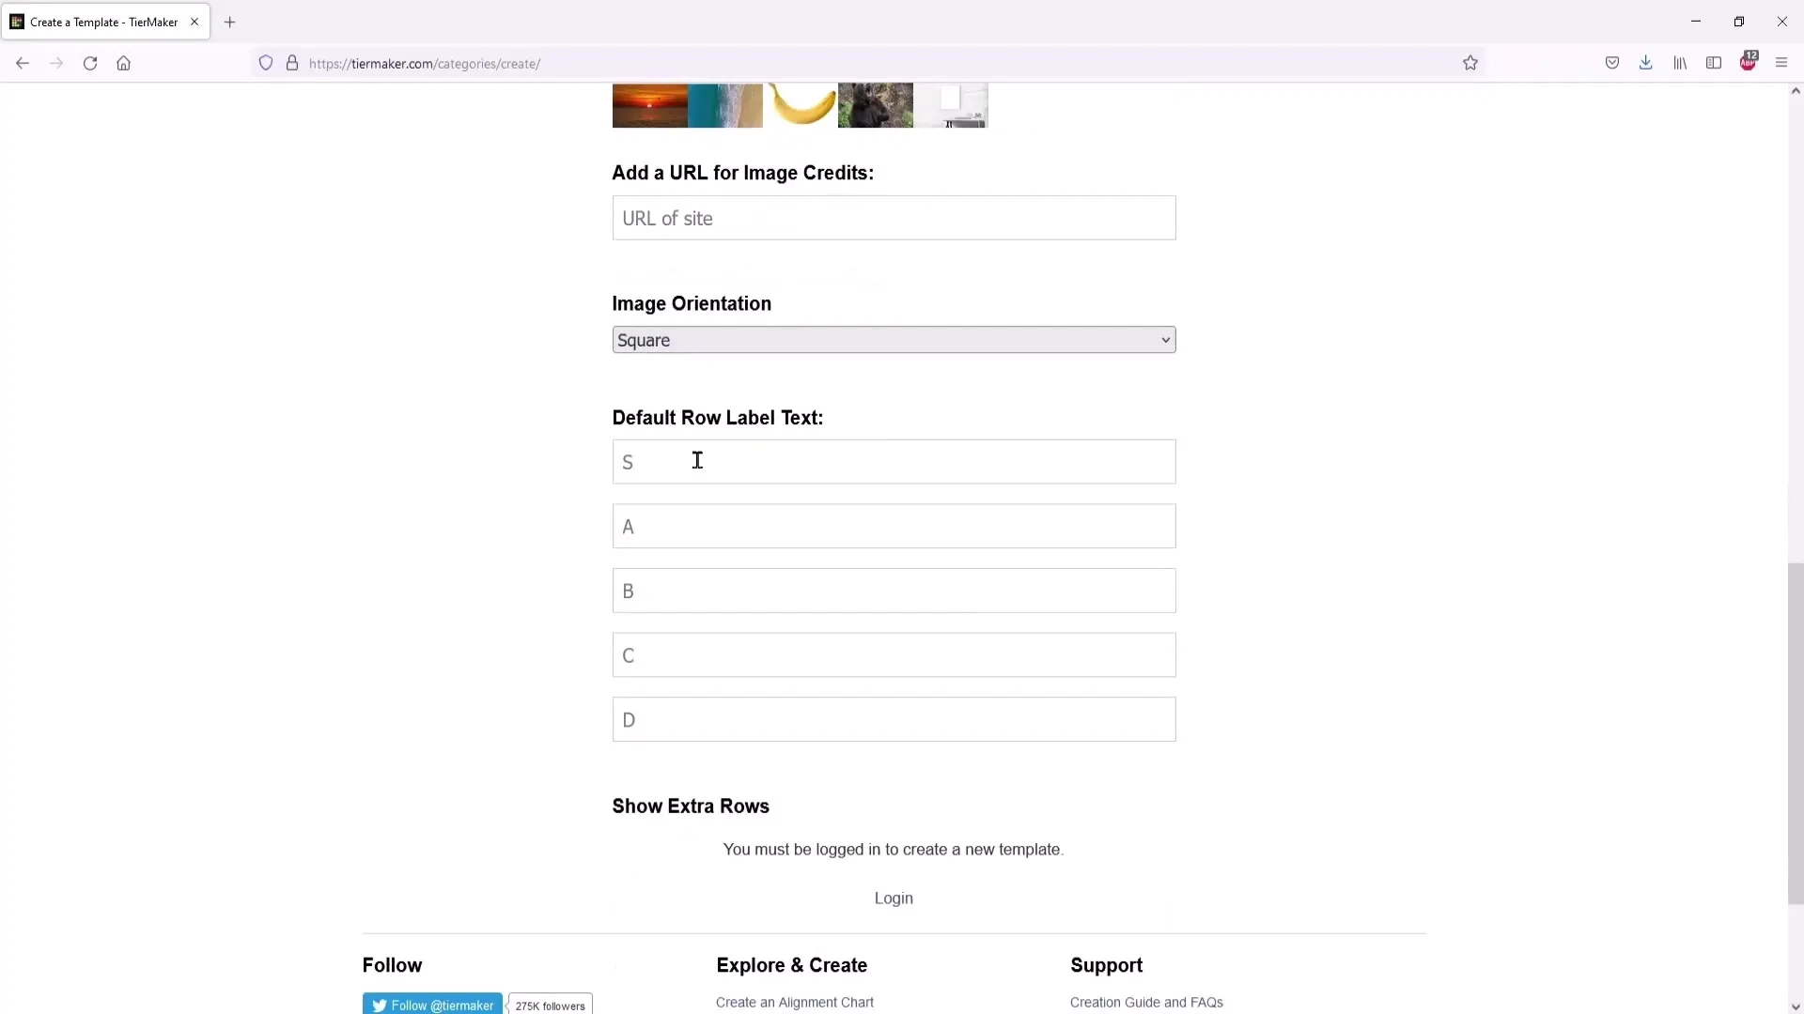Click the Explore & Create section heading
This screenshot has width=1804, height=1014.
pos(792,964)
